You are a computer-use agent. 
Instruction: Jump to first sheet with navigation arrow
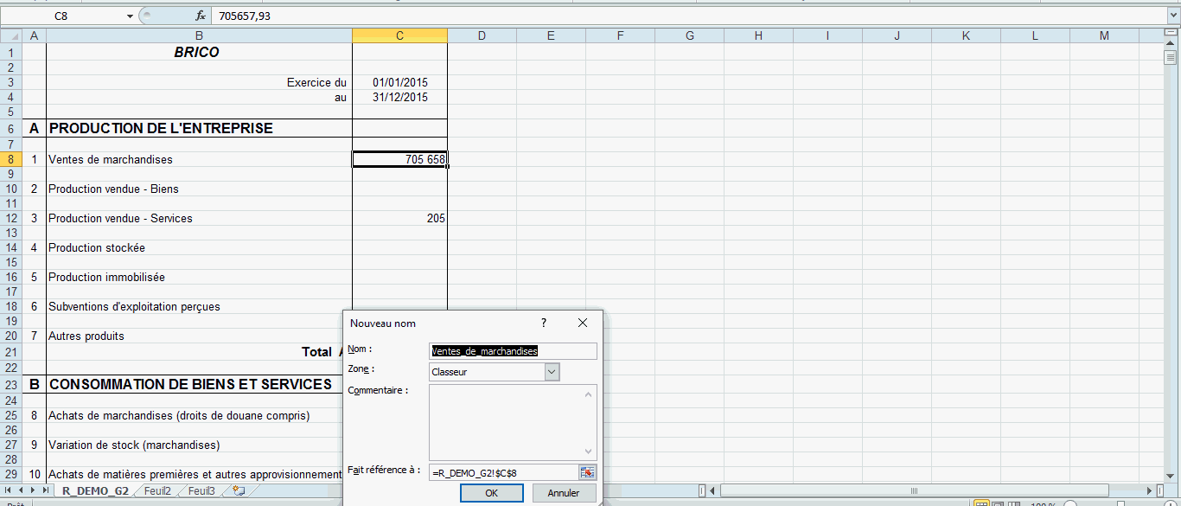(x=10, y=490)
